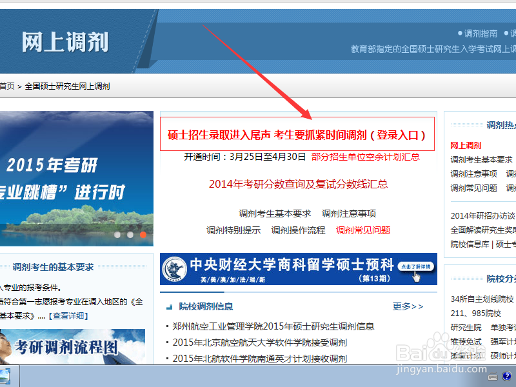This screenshot has width=516, height=387.
Task: Click 首页 in breadcrumb
Action: coord(7,86)
